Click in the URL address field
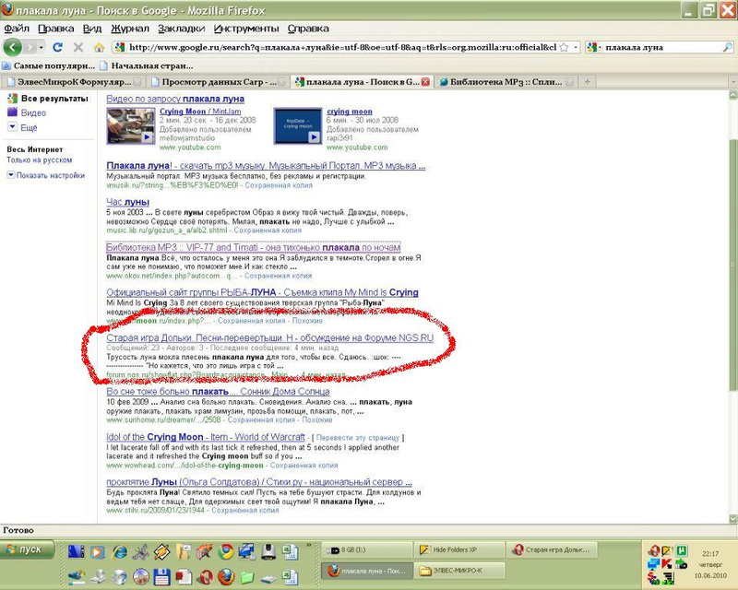This screenshot has height=590, width=738. [x=342, y=47]
